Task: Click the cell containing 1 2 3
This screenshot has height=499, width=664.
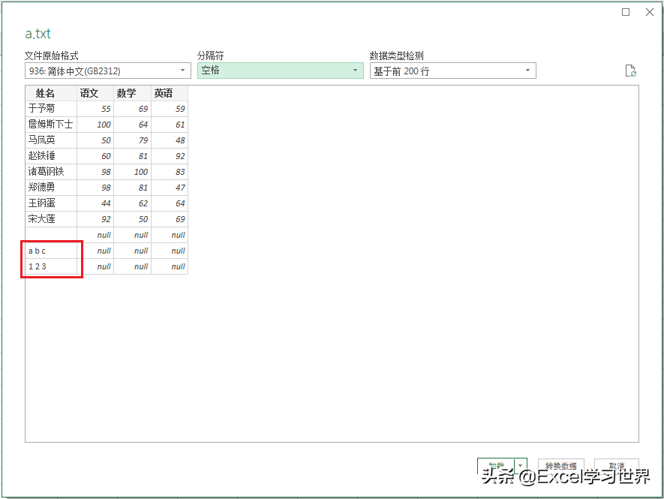Action: tap(36, 266)
